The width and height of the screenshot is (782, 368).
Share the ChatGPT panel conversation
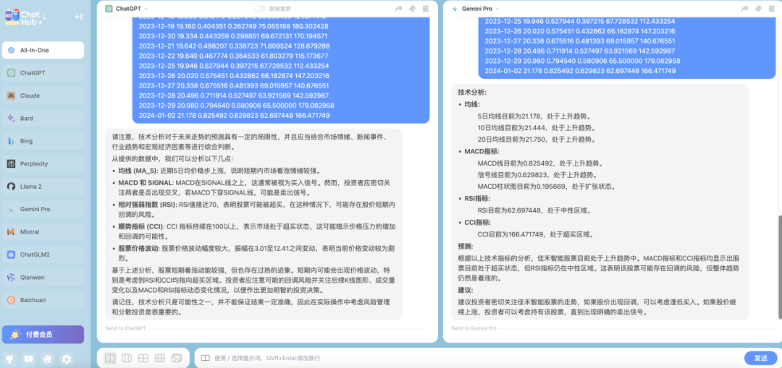click(398, 9)
